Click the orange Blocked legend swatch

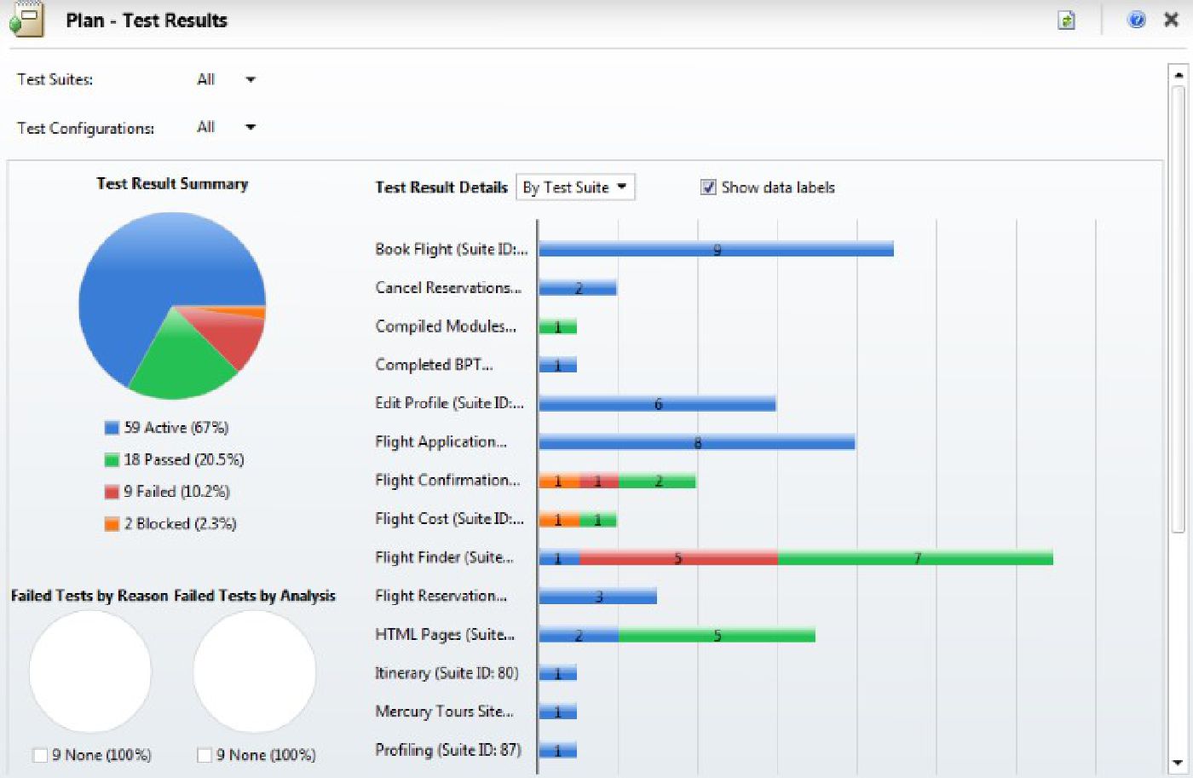point(112,524)
